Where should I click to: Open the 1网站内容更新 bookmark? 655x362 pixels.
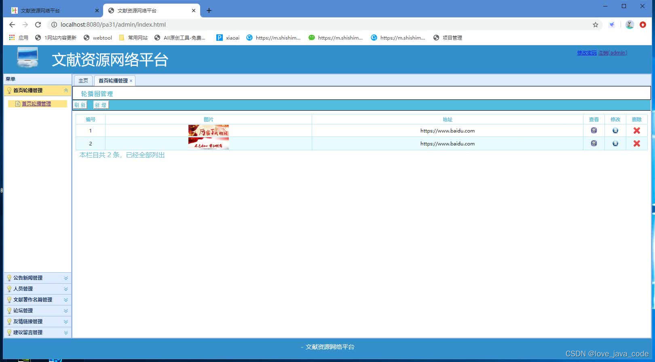point(56,38)
